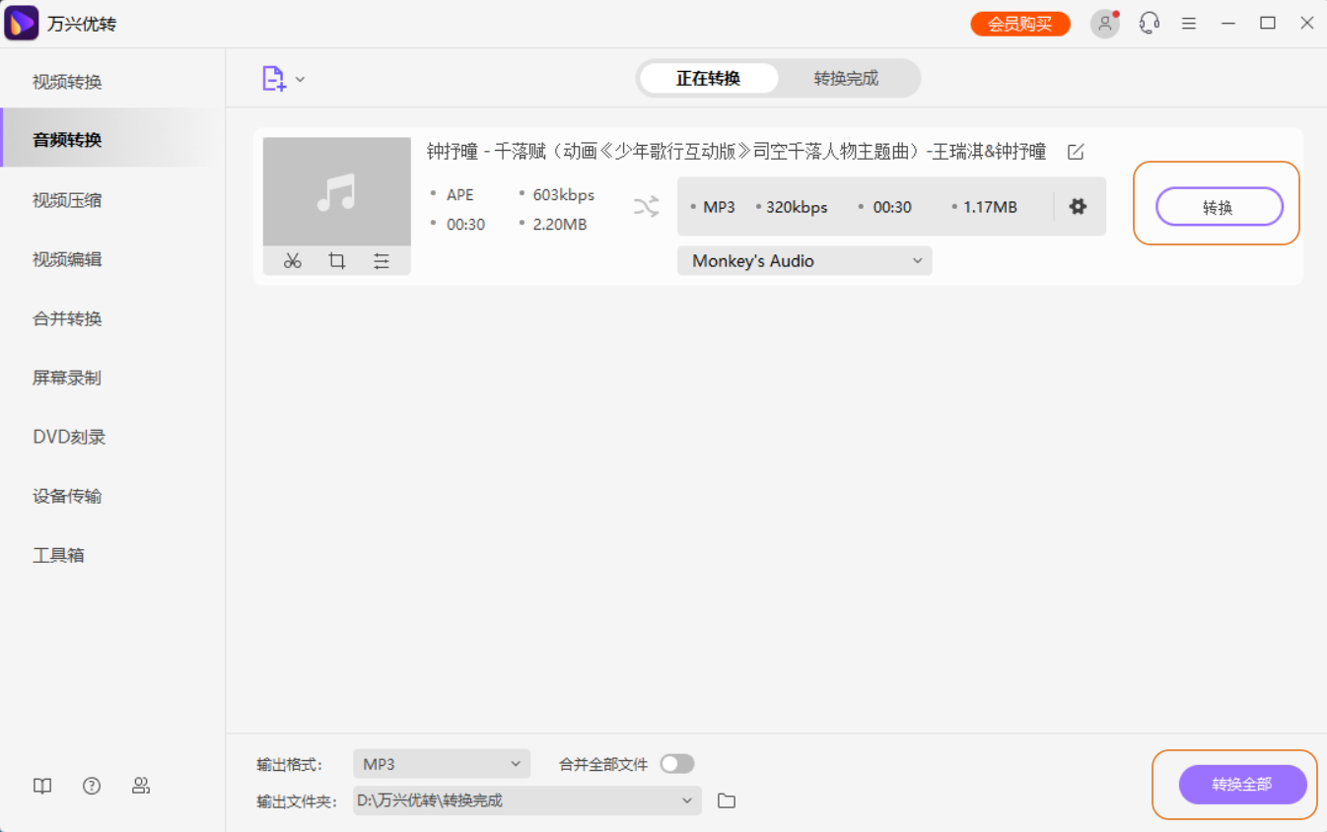Open the effects adjustment sliders icon
The width and height of the screenshot is (1327, 832).
pos(382,261)
